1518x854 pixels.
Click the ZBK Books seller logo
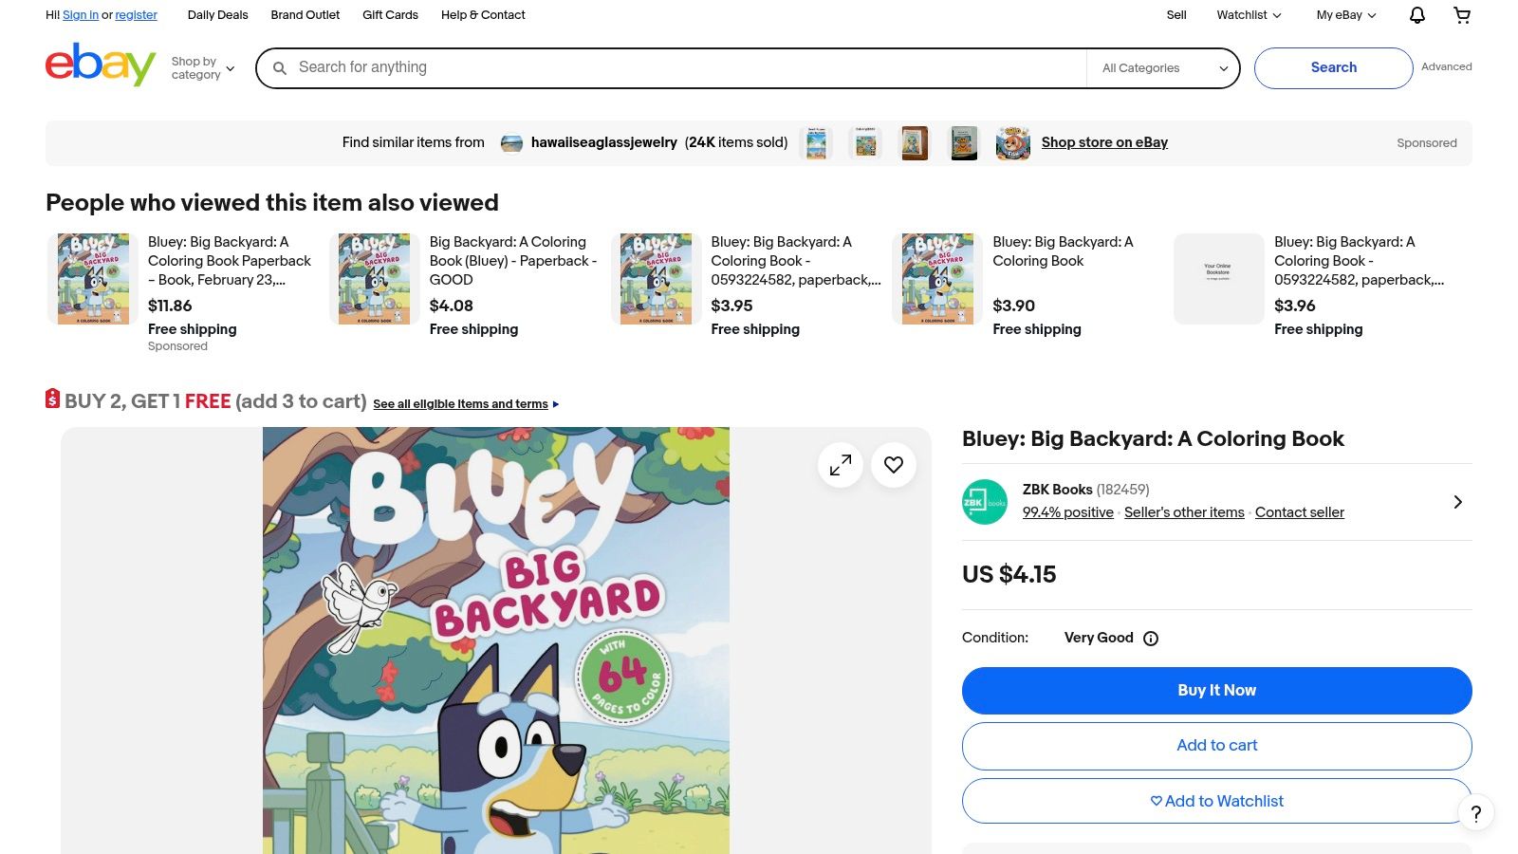985,502
